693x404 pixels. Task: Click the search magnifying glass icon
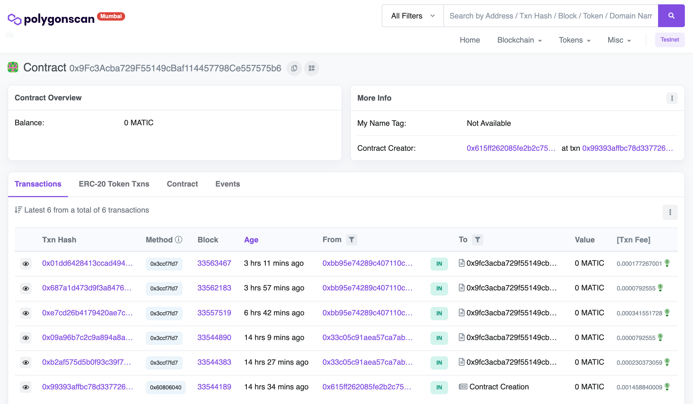pos(671,16)
